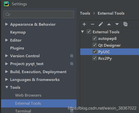
Task: Expand the Editor section arrow
Action: [7, 40]
